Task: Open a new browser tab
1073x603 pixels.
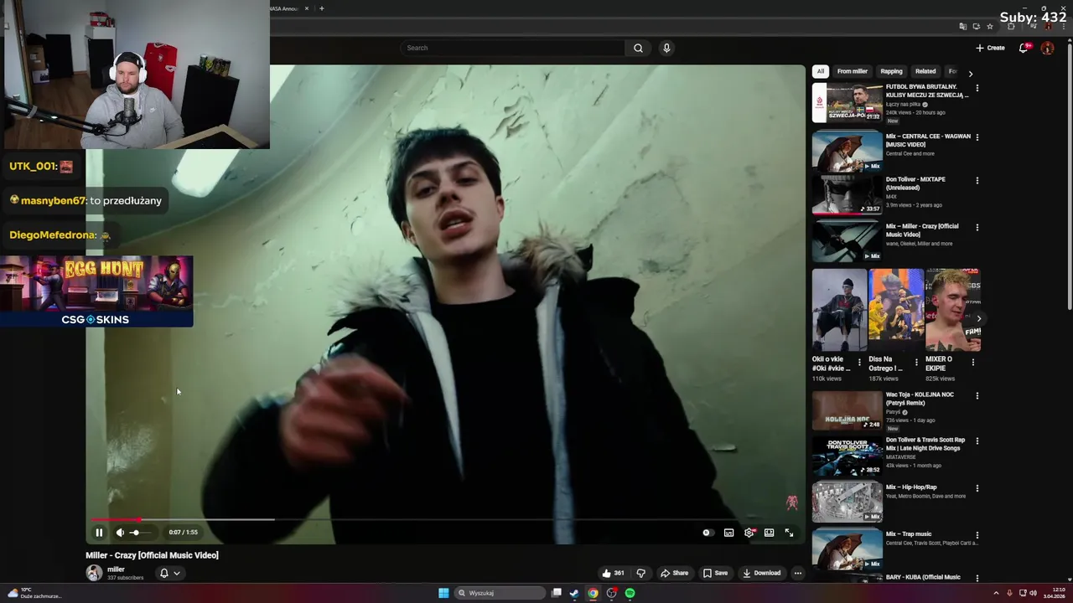Action: 322,8
